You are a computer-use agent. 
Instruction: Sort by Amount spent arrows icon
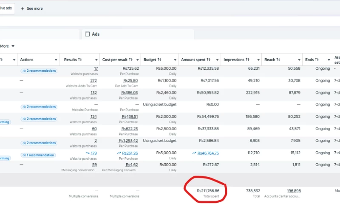click(x=208, y=59)
